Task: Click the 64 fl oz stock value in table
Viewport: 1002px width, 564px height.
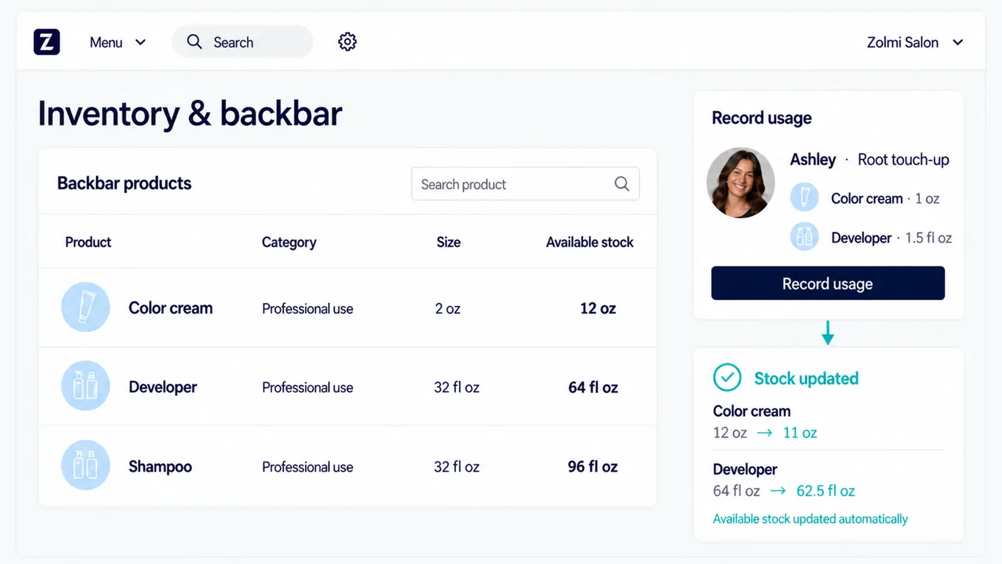Action: pyautogui.click(x=593, y=387)
